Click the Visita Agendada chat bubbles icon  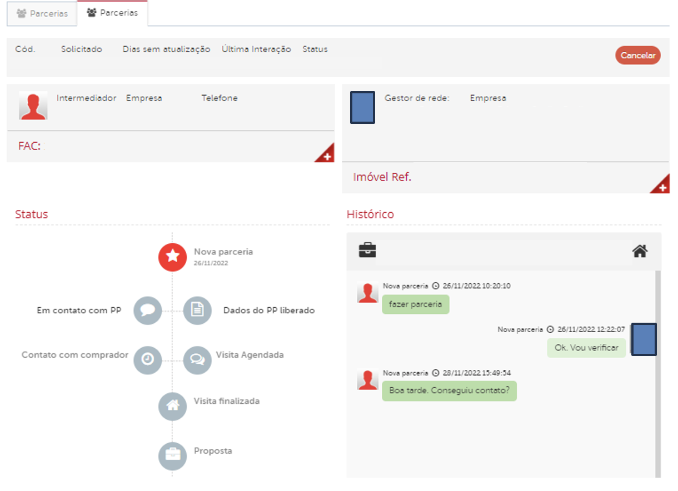click(197, 360)
